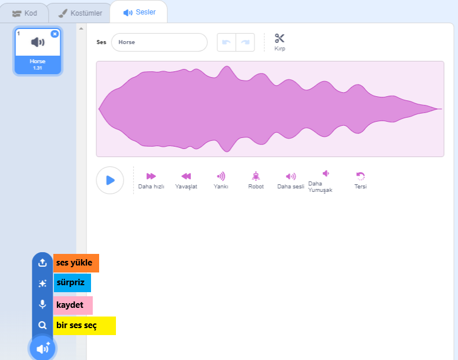The width and height of the screenshot is (458, 360).
Task: Make the sound louder with Daha sesli
Action: [x=290, y=176]
